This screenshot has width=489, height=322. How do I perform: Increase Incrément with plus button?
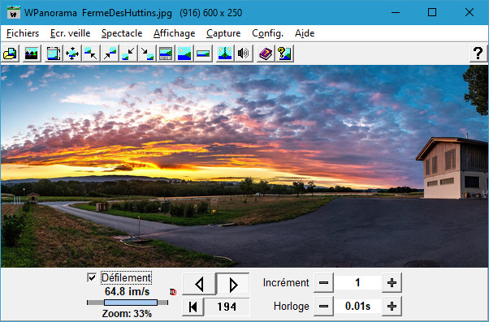click(x=392, y=283)
